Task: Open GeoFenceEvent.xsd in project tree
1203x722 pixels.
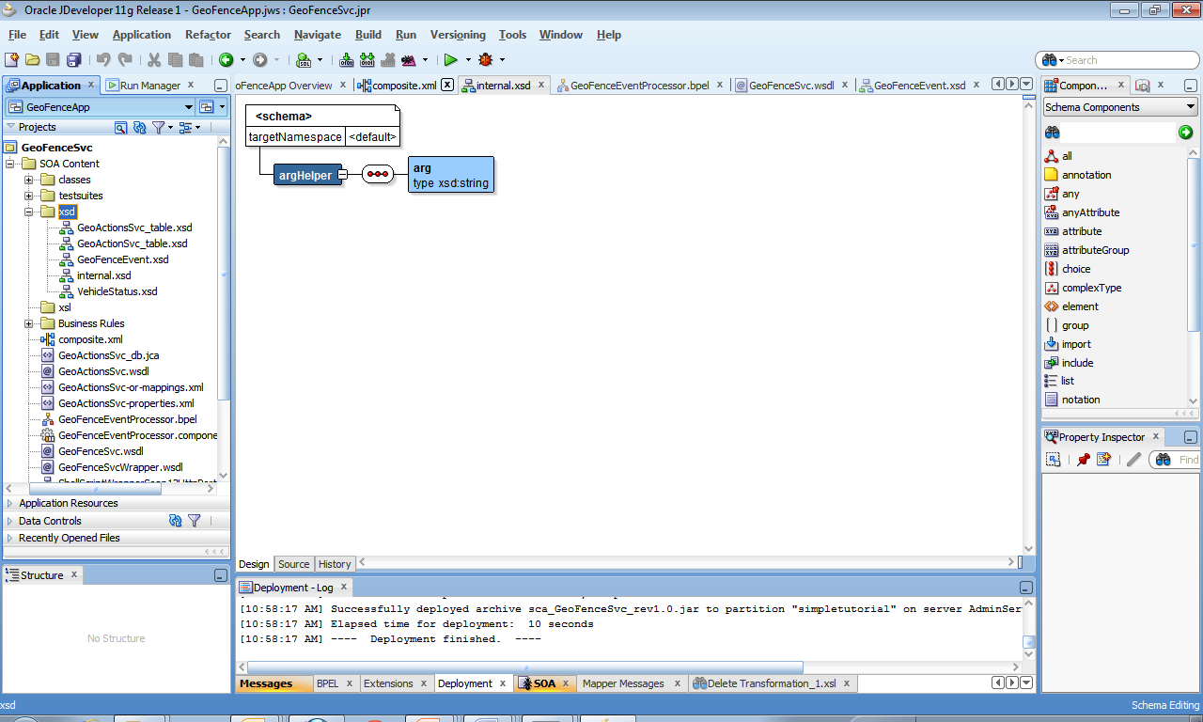Action: tap(123, 259)
